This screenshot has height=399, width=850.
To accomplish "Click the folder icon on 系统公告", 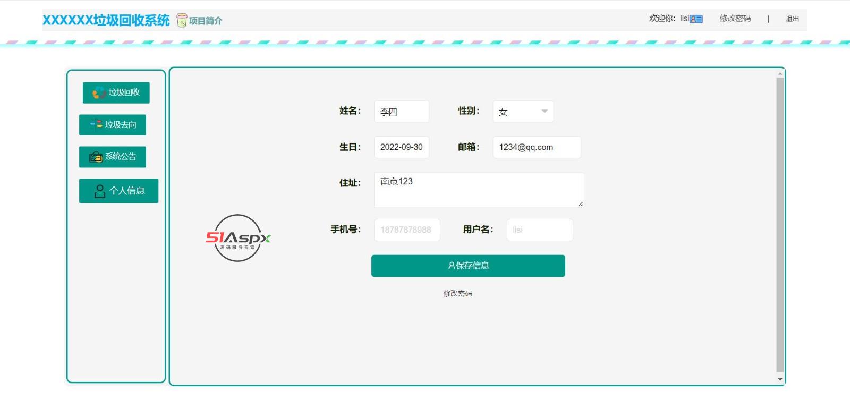I will point(96,157).
